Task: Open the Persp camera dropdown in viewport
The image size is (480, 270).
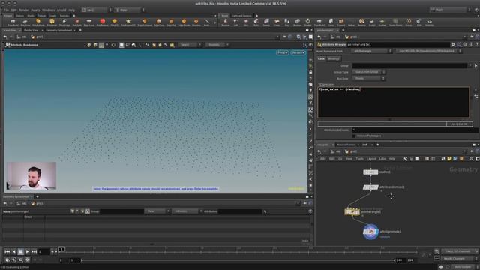Action: coord(282,52)
